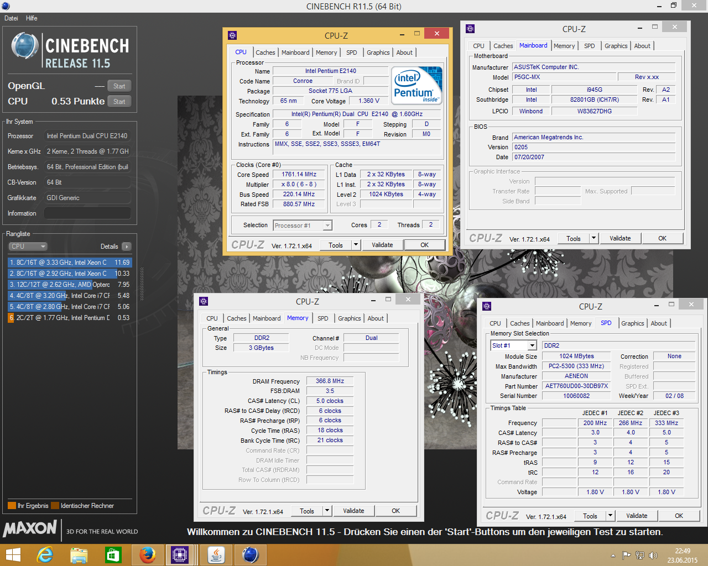The image size is (708, 566).
Task: Open Windows Start button
Action: 13,555
